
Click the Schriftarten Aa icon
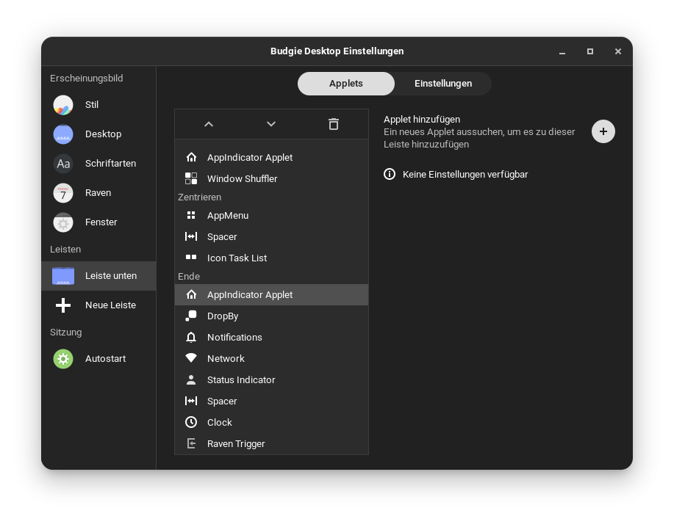coord(63,164)
